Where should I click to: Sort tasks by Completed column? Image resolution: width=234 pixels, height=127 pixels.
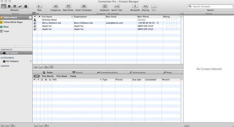click(153, 80)
